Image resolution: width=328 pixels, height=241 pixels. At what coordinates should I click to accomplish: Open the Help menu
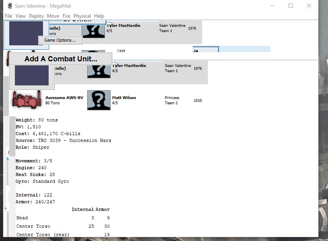(99, 16)
